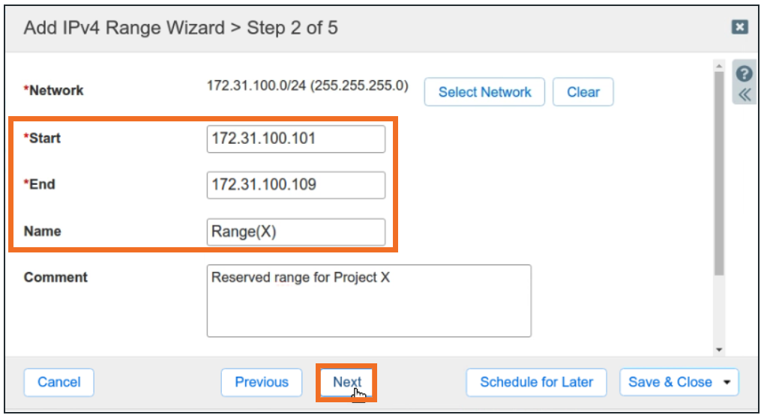The height and width of the screenshot is (418, 764).
Task: Click the vertical scrollbar thumb
Action: (720, 172)
